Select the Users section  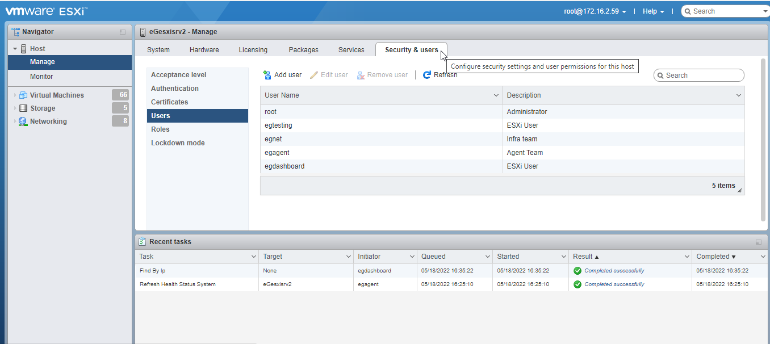(x=198, y=116)
